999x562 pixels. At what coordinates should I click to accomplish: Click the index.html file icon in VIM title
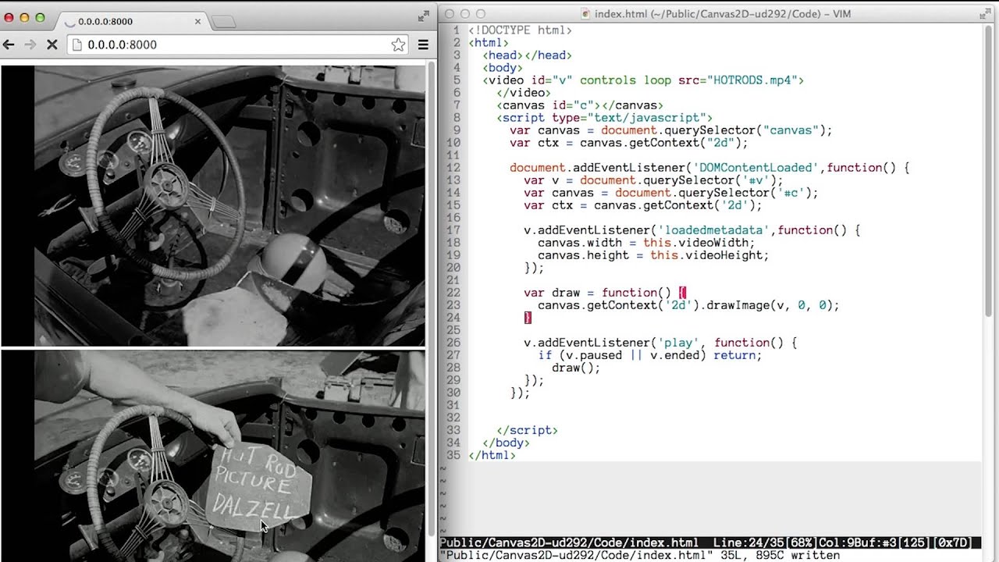585,14
